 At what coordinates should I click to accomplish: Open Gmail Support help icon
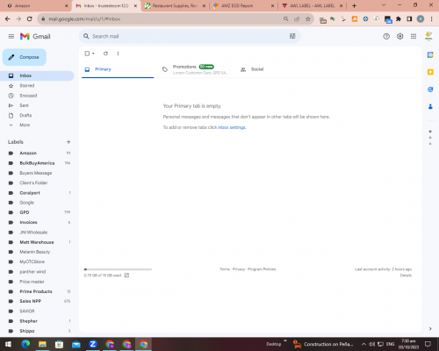tap(386, 36)
